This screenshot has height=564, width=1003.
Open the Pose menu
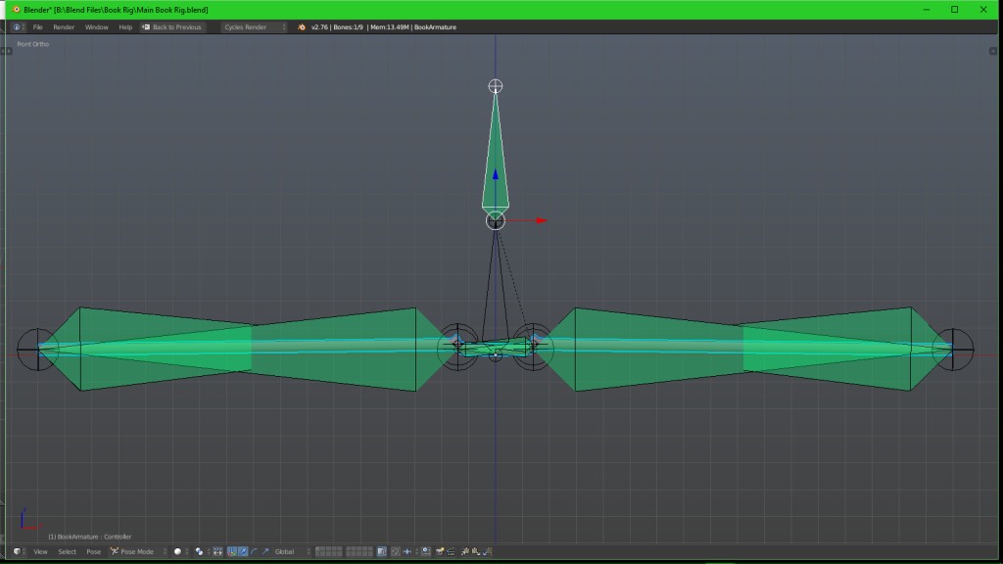[x=93, y=551]
